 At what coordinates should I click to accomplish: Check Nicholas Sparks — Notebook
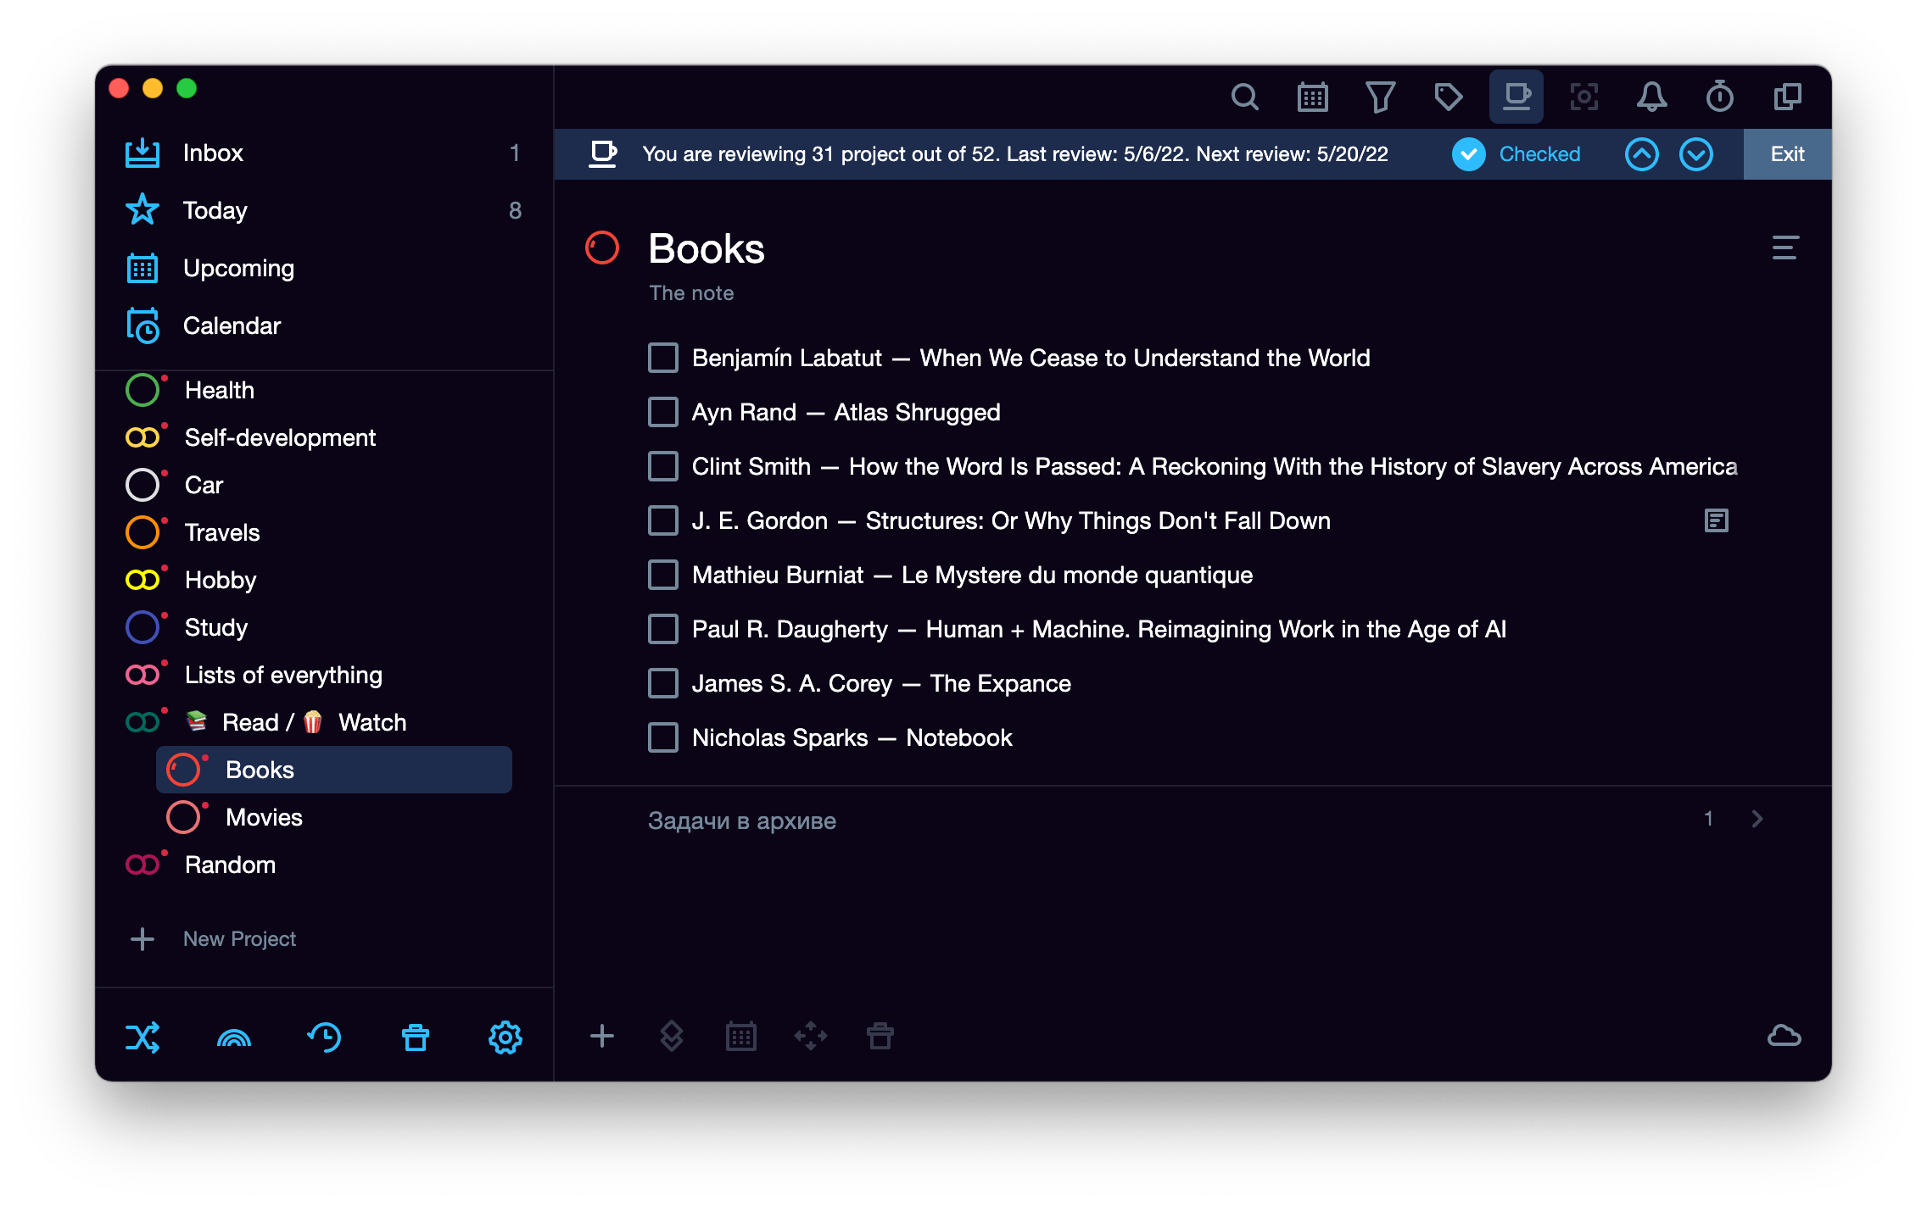click(663, 737)
